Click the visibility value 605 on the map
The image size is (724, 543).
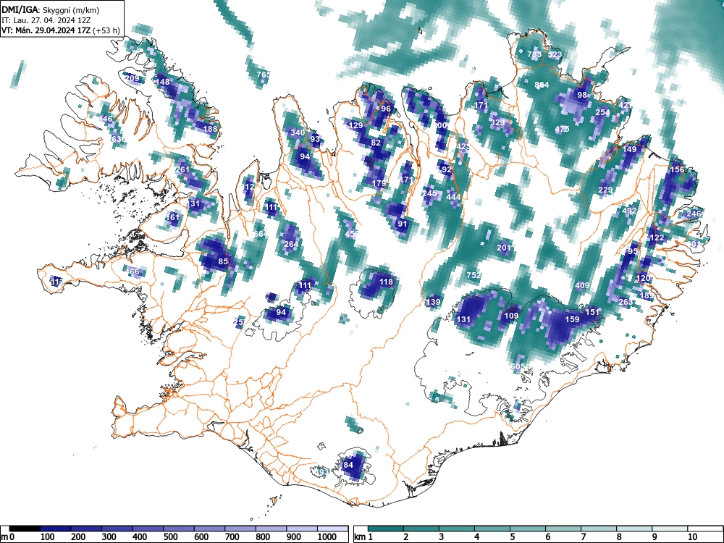518,366
